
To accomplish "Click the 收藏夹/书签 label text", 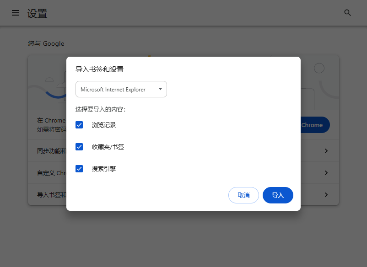I will (108, 147).
